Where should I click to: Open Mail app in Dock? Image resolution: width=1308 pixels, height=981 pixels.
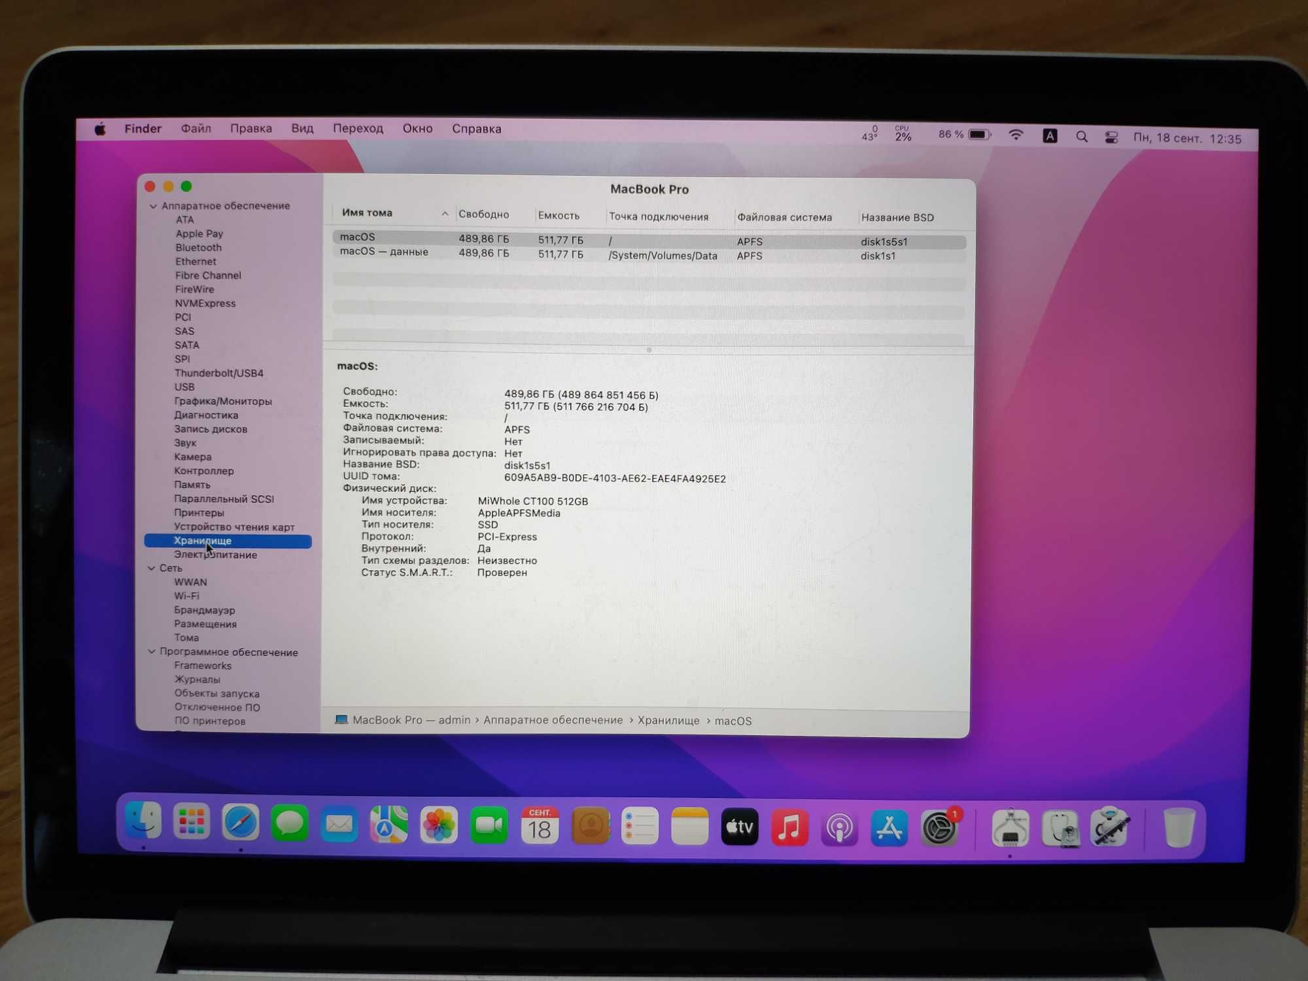(339, 825)
